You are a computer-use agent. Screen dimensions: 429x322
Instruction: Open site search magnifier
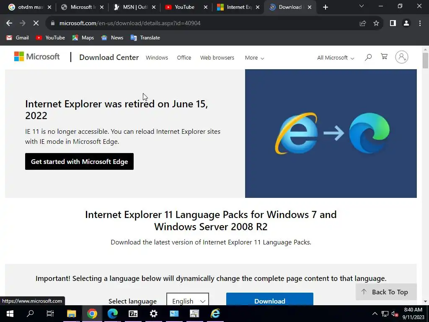[368, 57]
